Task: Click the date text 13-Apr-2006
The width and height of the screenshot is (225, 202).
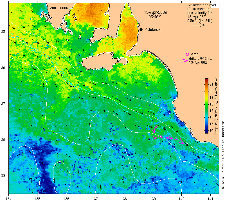Action: [156, 12]
